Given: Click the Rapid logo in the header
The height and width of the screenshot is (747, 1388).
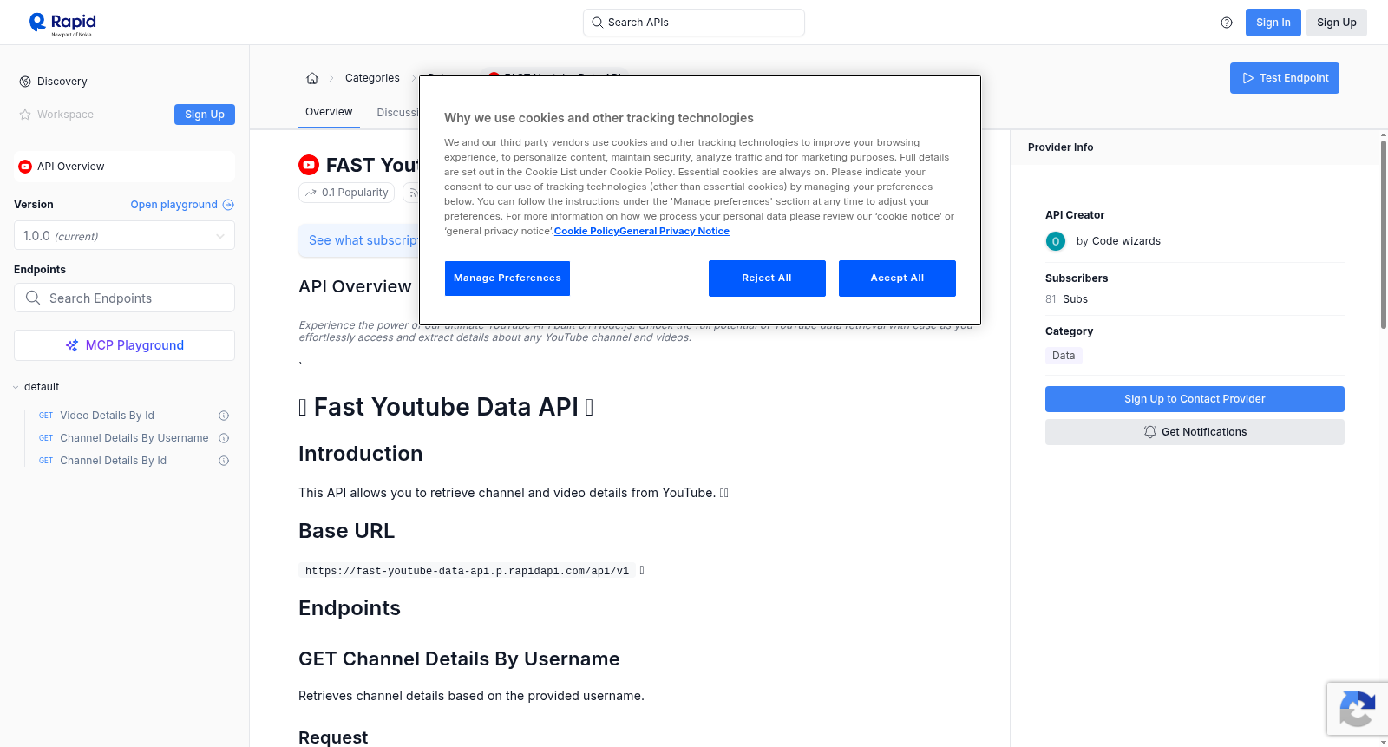Looking at the screenshot, I should (62, 23).
